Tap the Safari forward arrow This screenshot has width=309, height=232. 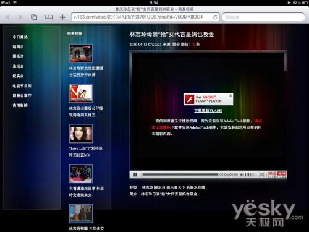click(20, 17)
